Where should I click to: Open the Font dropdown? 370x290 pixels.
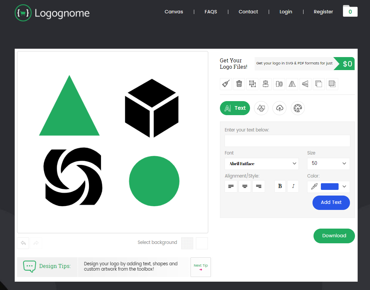pos(262,164)
